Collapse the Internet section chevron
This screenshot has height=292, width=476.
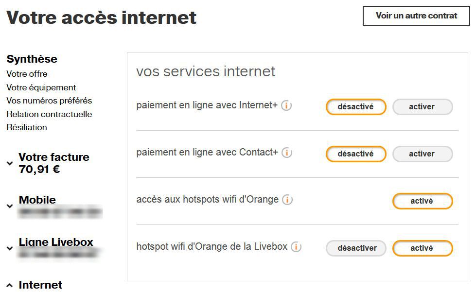[10, 285]
